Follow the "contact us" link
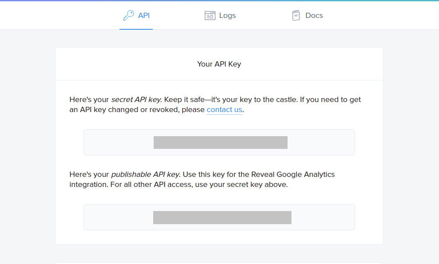The width and height of the screenshot is (439, 264). (224, 110)
